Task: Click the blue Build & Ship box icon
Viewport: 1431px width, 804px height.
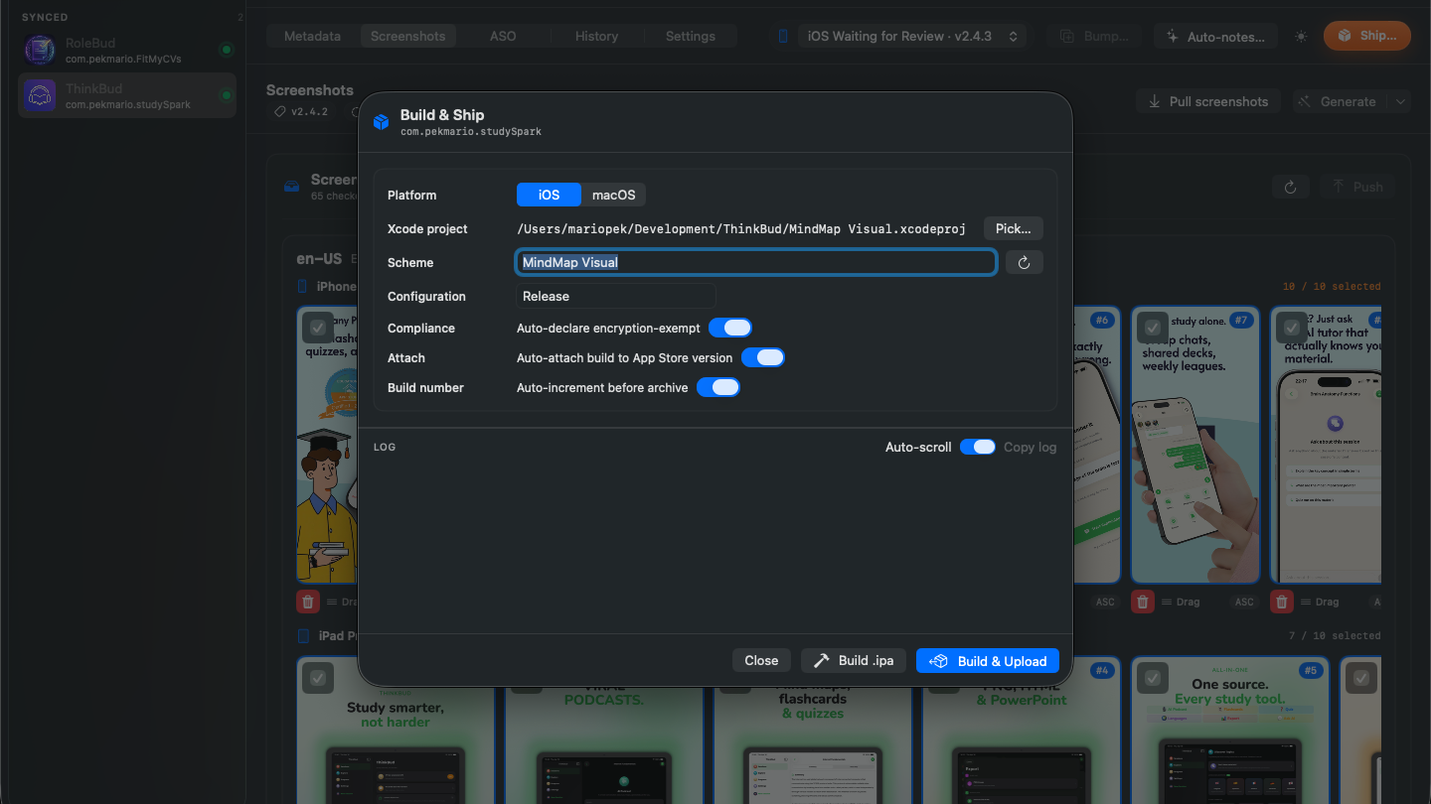Action: [x=381, y=122]
